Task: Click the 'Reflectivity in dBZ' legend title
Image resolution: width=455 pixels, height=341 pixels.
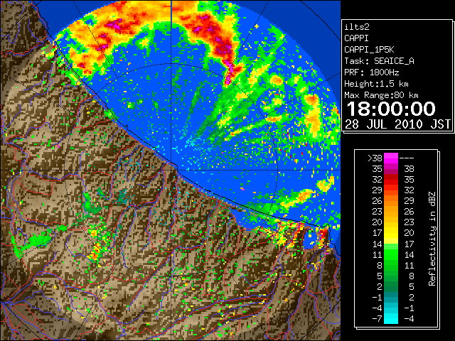Action: (x=432, y=239)
